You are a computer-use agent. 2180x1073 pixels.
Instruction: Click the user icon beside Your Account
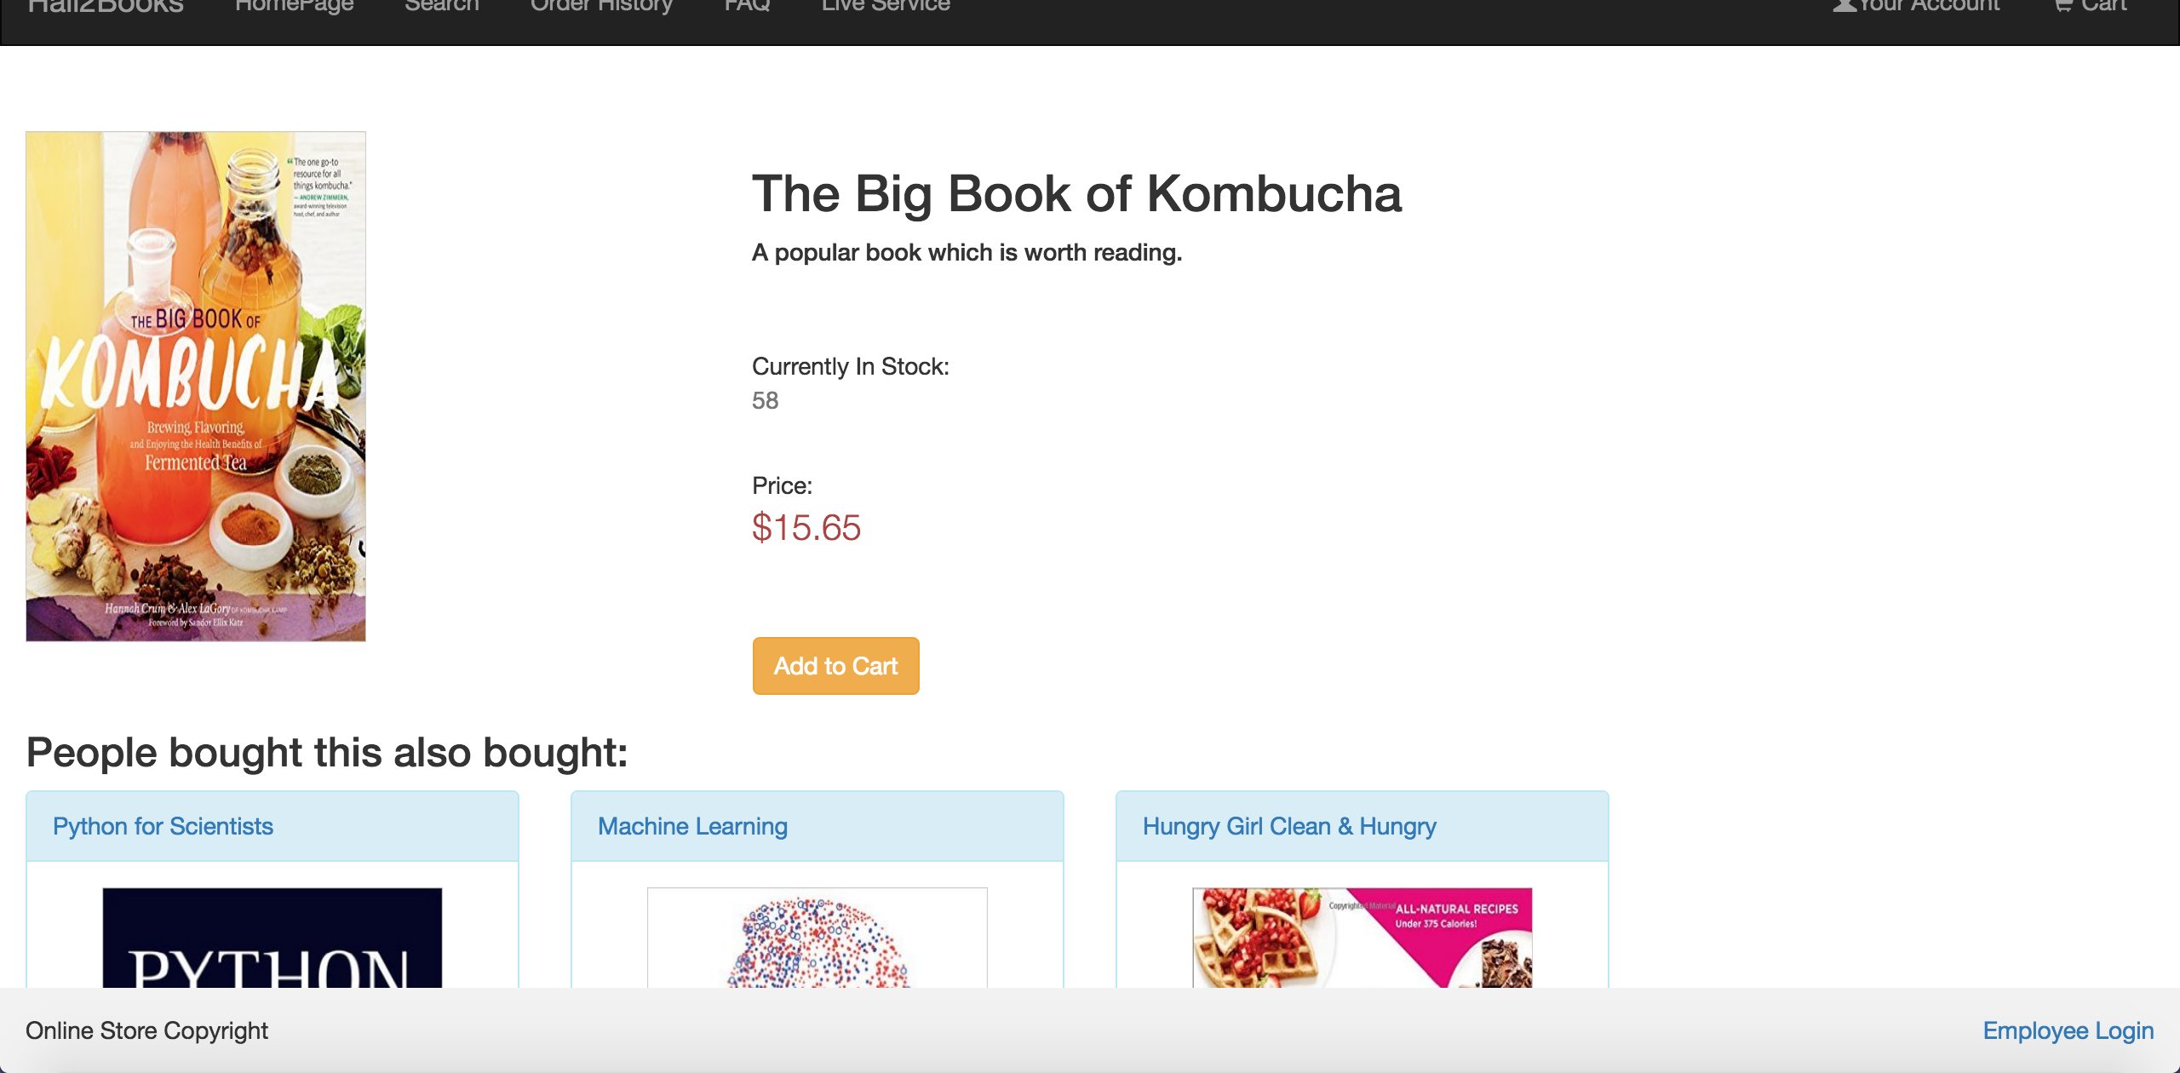1844,5
